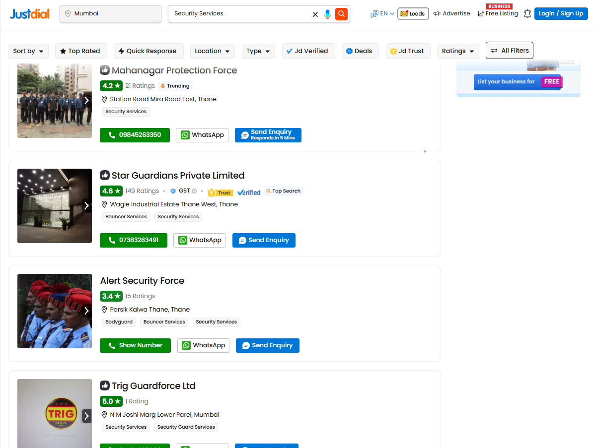The image size is (595, 448).
Task: Click the voice search microphone icon
Action: [327, 14]
